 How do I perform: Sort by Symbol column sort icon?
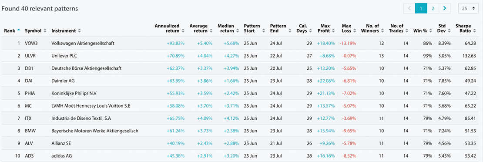click(45, 31)
